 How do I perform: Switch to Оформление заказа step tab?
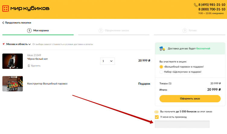click(114, 30)
